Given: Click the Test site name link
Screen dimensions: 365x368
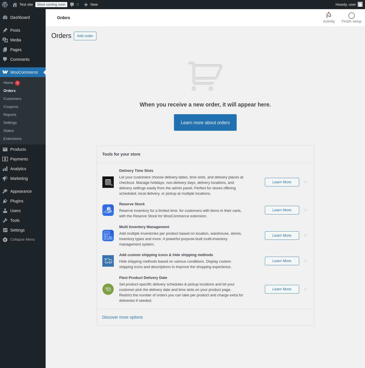Looking at the screenshot, I should tap(26, 5).
